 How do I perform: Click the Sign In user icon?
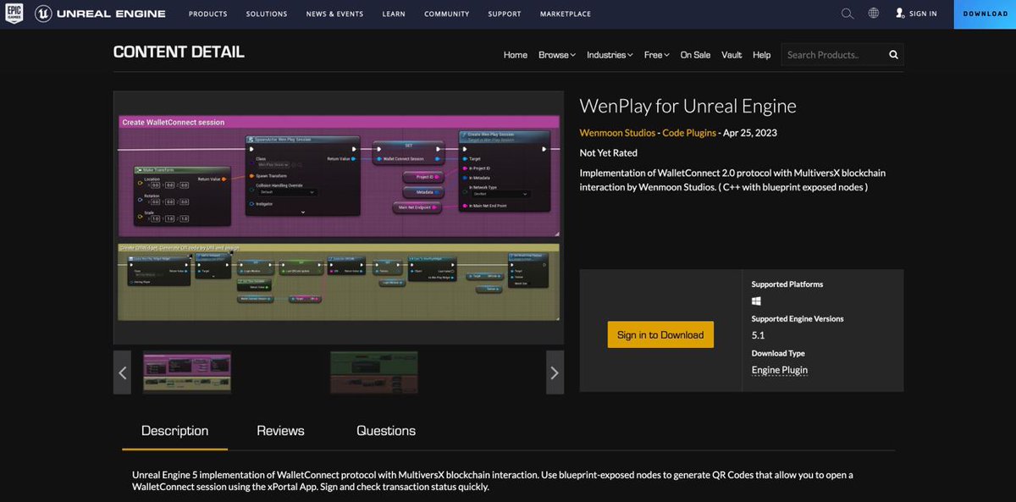pyautogui.click(x=900, y=14)
